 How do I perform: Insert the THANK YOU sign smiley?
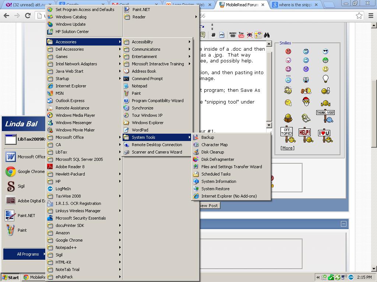pos(325,116)
